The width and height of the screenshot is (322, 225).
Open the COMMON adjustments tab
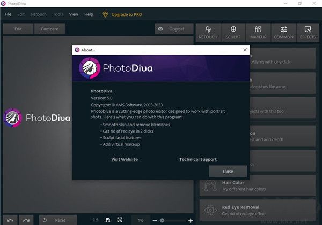click(283, 33)
